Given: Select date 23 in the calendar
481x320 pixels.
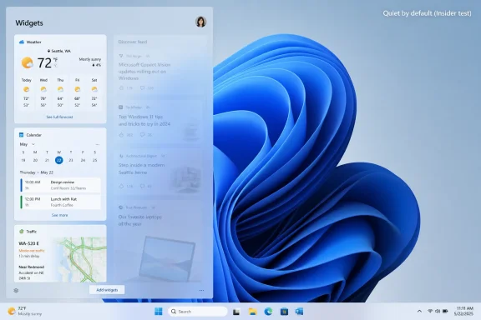Looking at the screenshot, I should (x=71, y=160).
